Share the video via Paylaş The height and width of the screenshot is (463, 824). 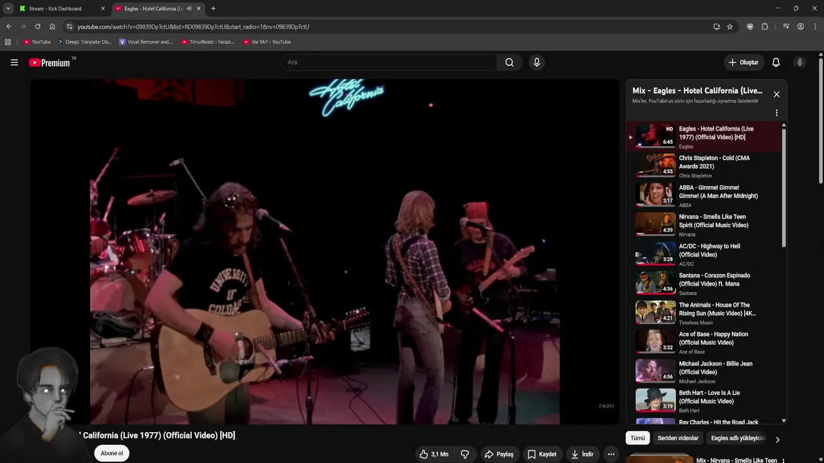tap(499, 454)
